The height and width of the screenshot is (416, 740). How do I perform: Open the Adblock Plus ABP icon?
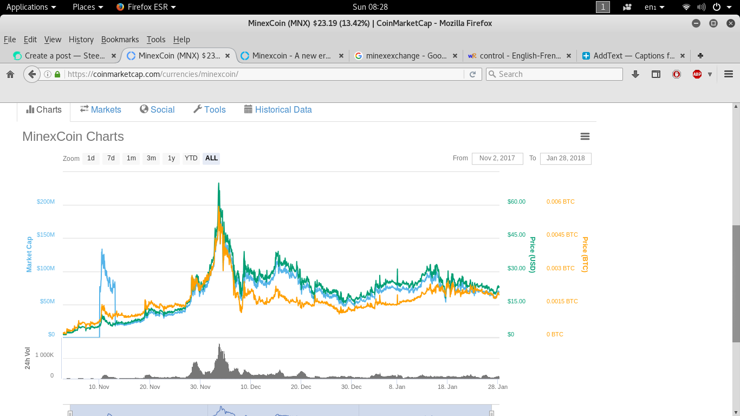tap(697, 74)
